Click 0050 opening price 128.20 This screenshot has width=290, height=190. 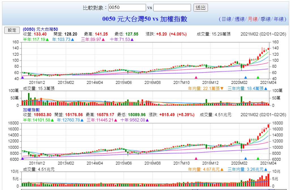coord(71,34)
